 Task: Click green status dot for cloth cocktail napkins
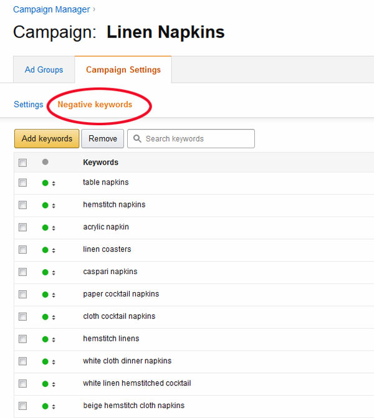(x=46, y=317)
